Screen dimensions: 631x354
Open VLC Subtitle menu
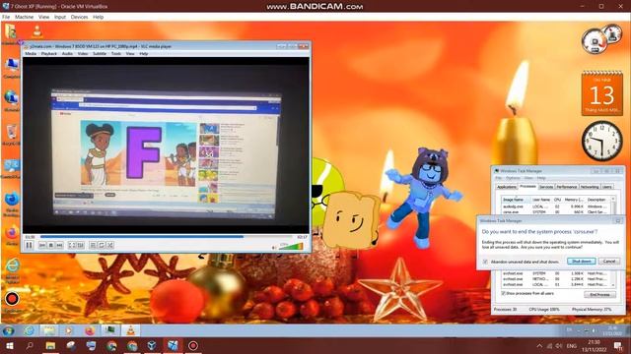[x=100, y=53]
